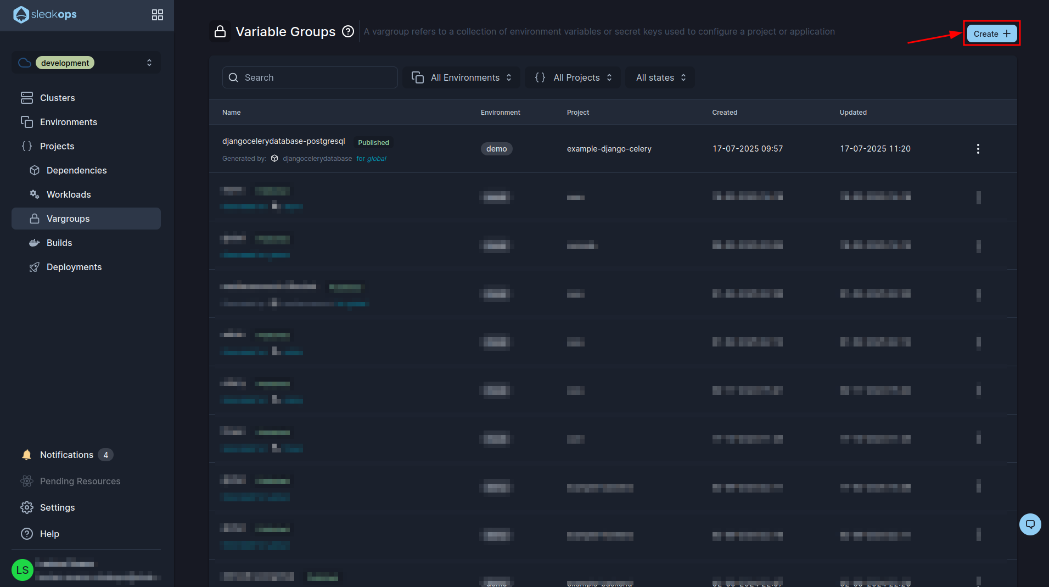
Task: Click the Variable Groups help icon
Action: (x=348, y=31)
